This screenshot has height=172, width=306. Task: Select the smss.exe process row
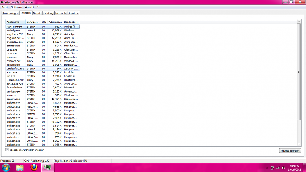(42, 95)
